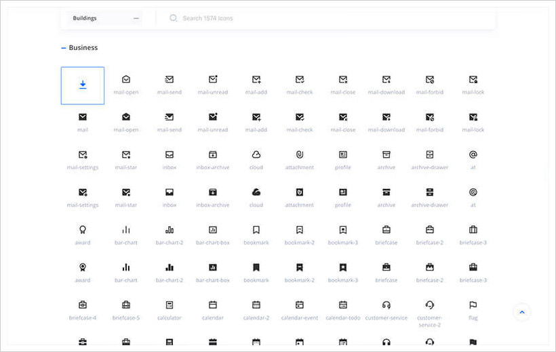This screenshot has width=556, height=352.
Task: Collapse the Business section
Action: point(64,48)
